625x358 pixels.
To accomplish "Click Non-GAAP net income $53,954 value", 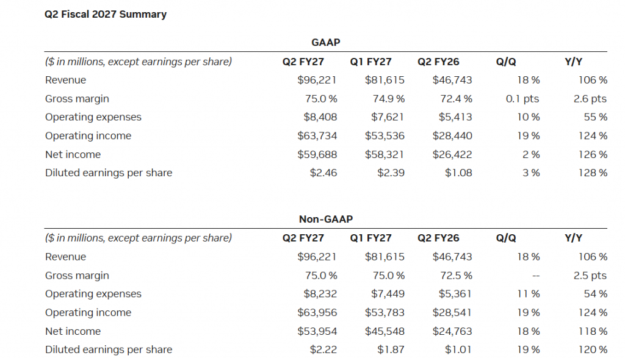I will pyautogui.click(x=317, y=331).
